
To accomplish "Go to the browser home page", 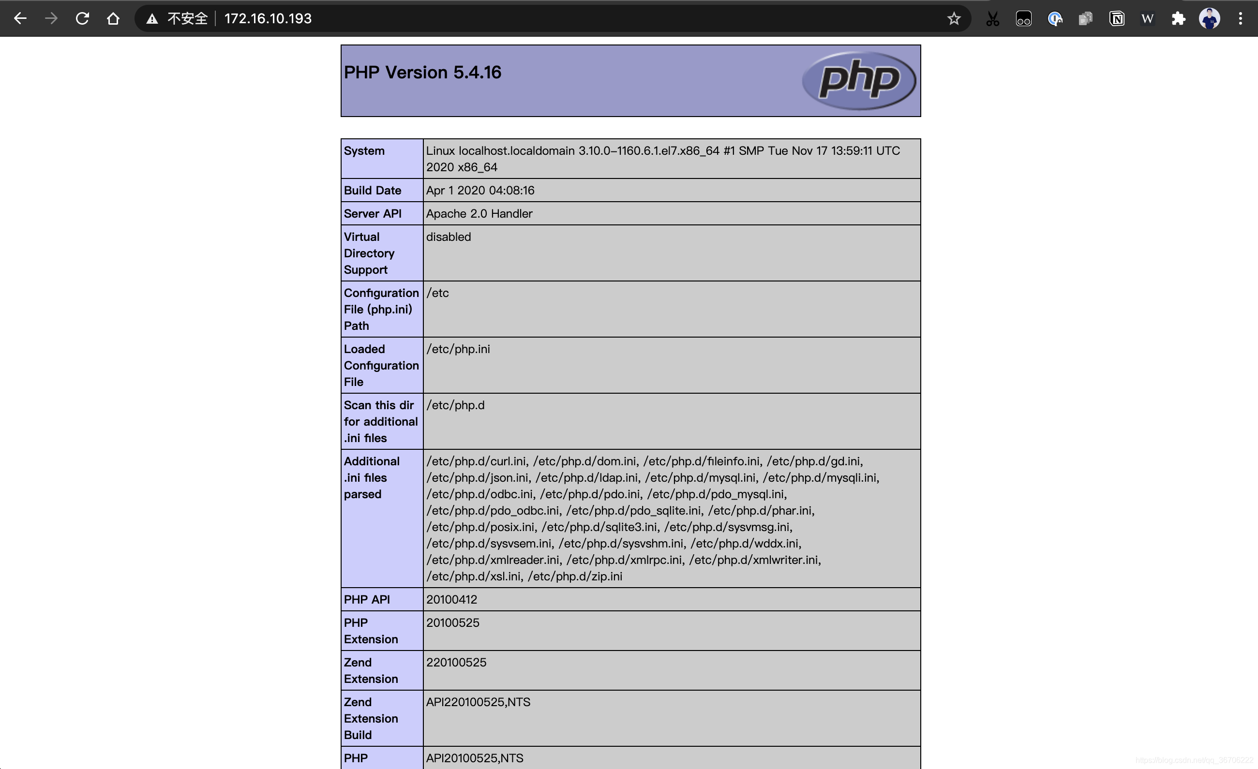I will [x=113, y=19].
